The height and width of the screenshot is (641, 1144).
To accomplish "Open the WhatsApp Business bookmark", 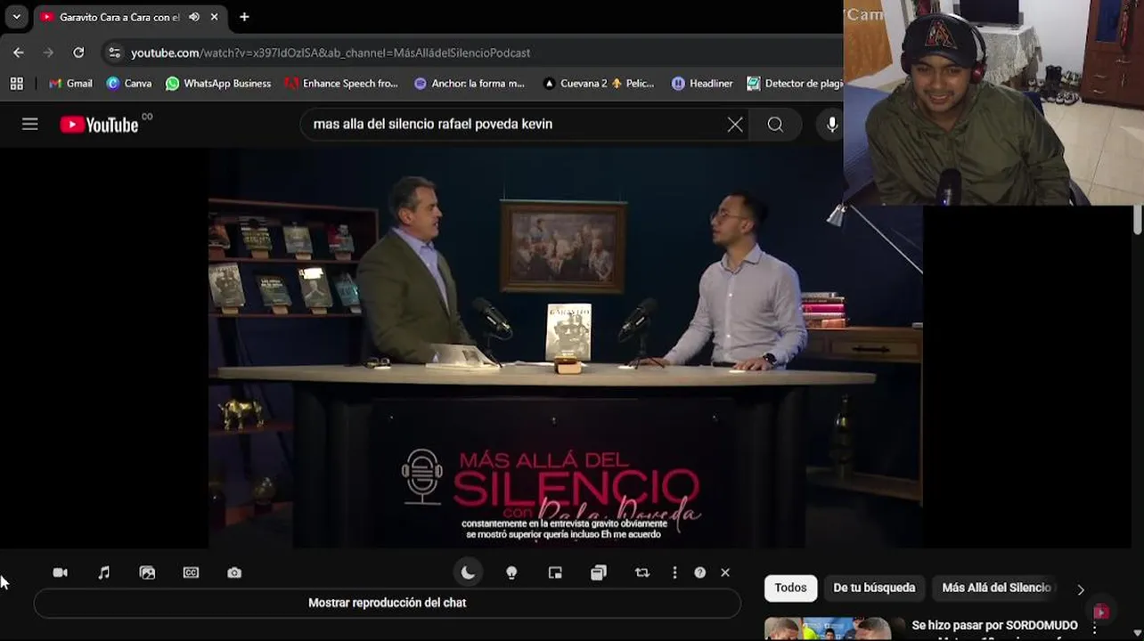I will pos(218,83).
